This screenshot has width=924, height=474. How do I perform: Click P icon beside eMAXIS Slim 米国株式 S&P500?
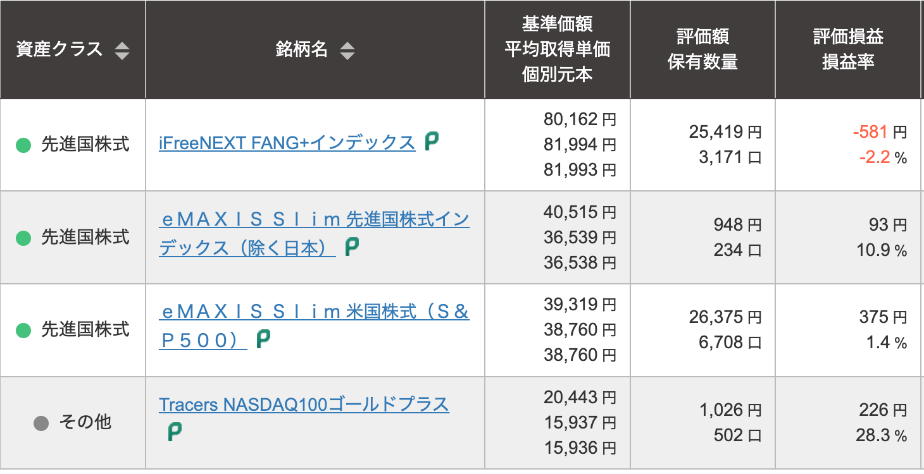click(263, 340)
